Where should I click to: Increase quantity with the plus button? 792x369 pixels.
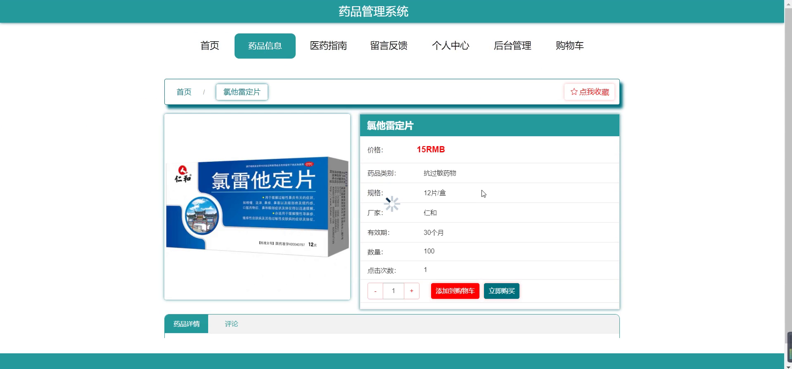pos(412,291)
